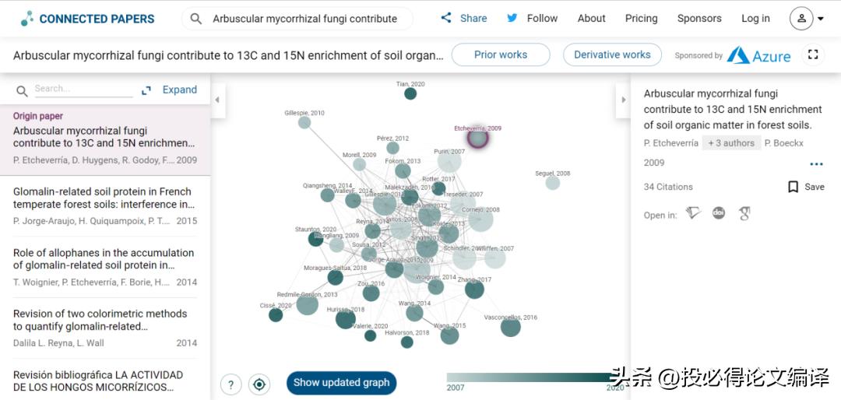Open the paper via DOI icon
841x400 pixels.
(719, 213)
